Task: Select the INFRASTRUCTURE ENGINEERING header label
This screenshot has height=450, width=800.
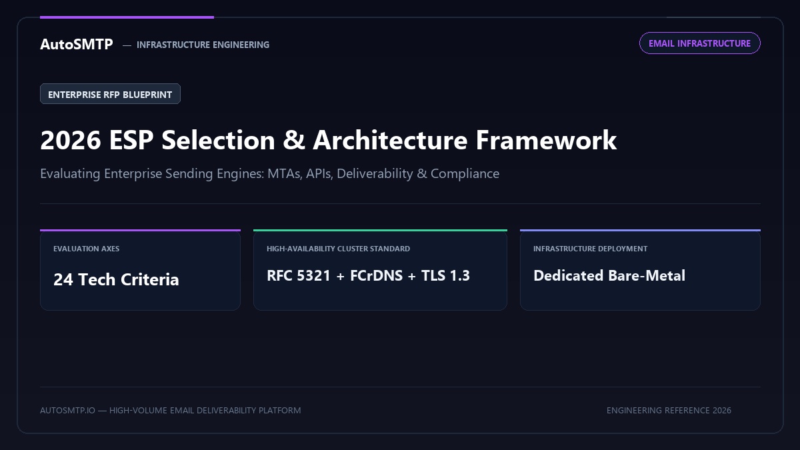Action: pyautogui.click(x=203, y=45)
